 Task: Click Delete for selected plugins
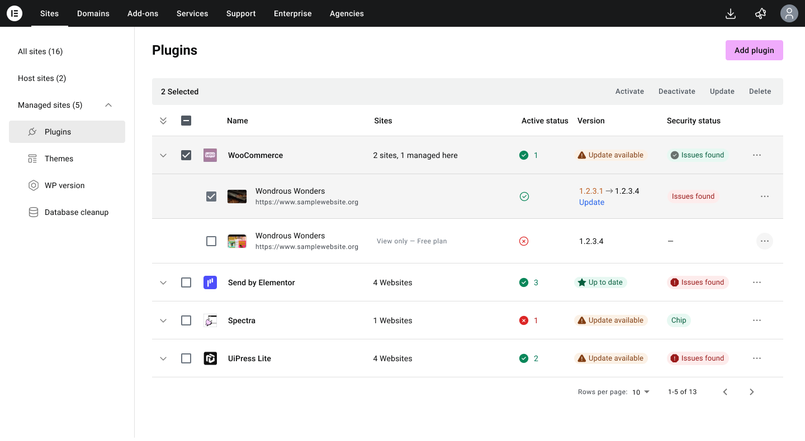click(x=760, y=92)
